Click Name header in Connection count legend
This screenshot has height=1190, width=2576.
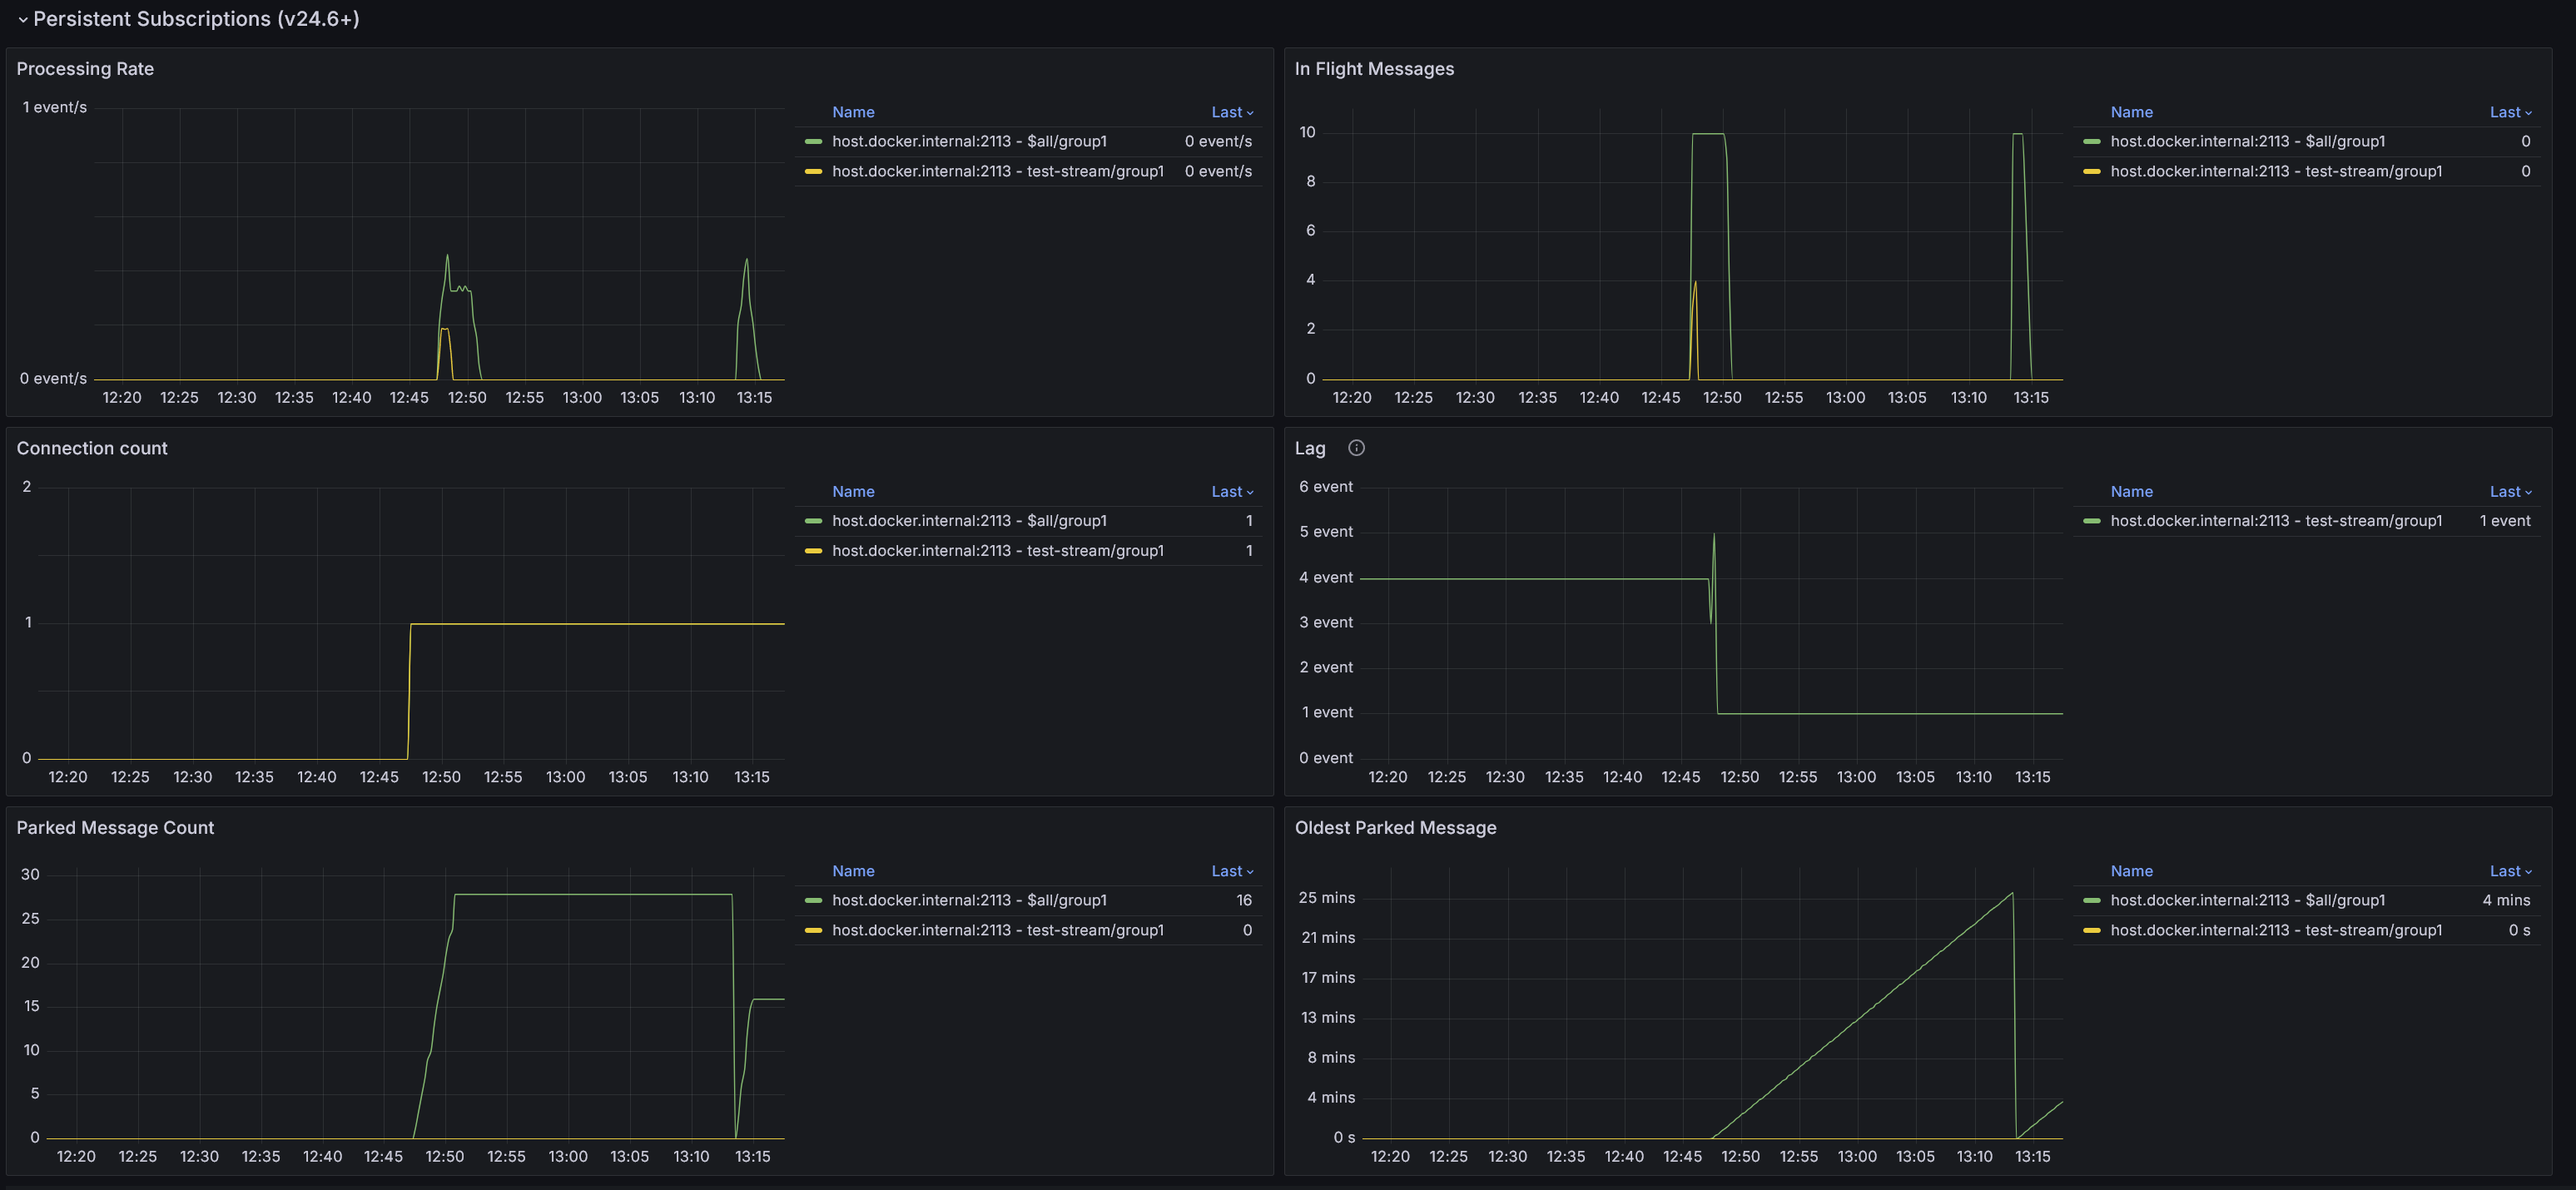click(x=852, y=491)
